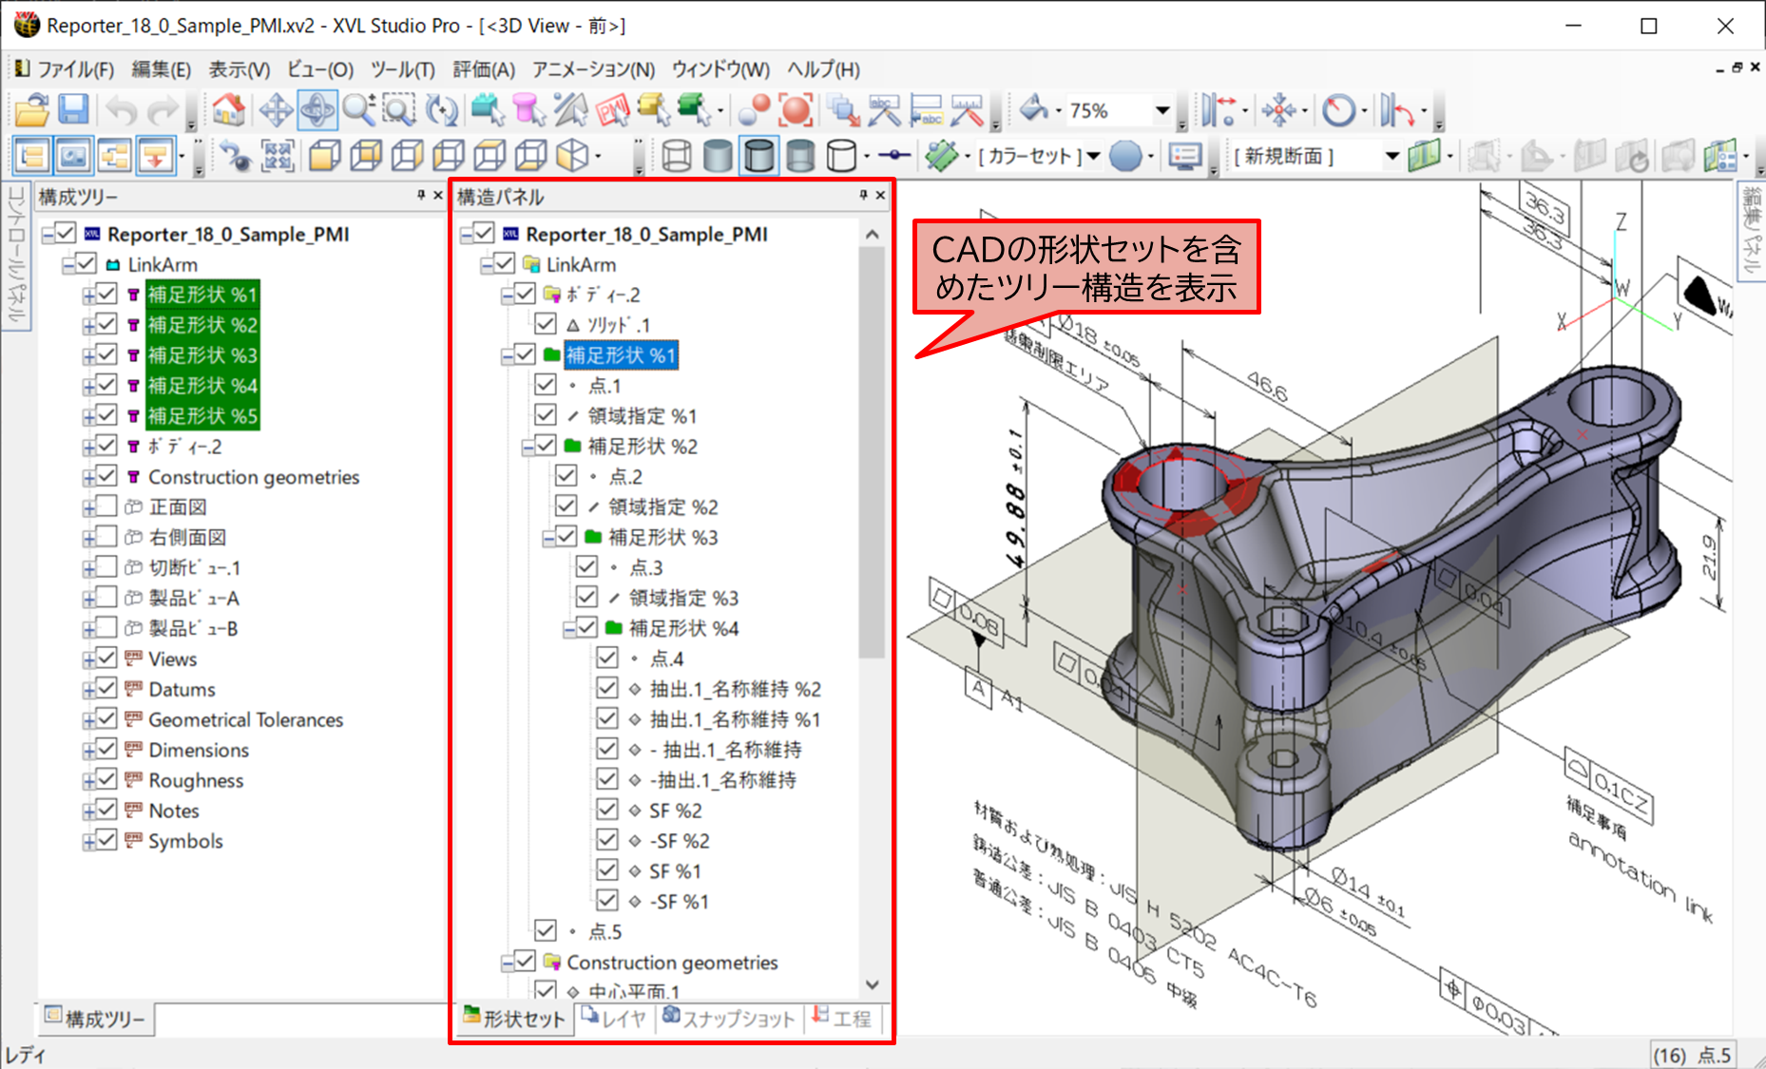1766x1069 pixels.
Task: Toggle the checkbox next to 点.5
Action: tap(546, 931)
